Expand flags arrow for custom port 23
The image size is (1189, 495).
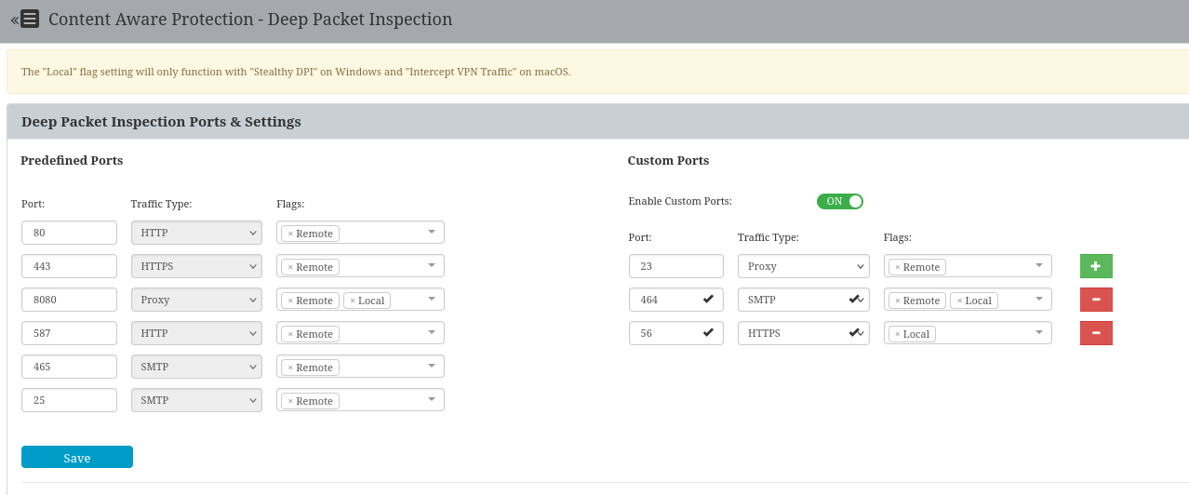click(1039, 266)
